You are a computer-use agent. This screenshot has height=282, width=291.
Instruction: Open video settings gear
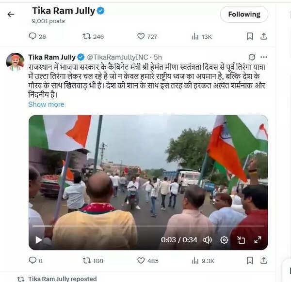pyautogui.click(x=224, y=240)
